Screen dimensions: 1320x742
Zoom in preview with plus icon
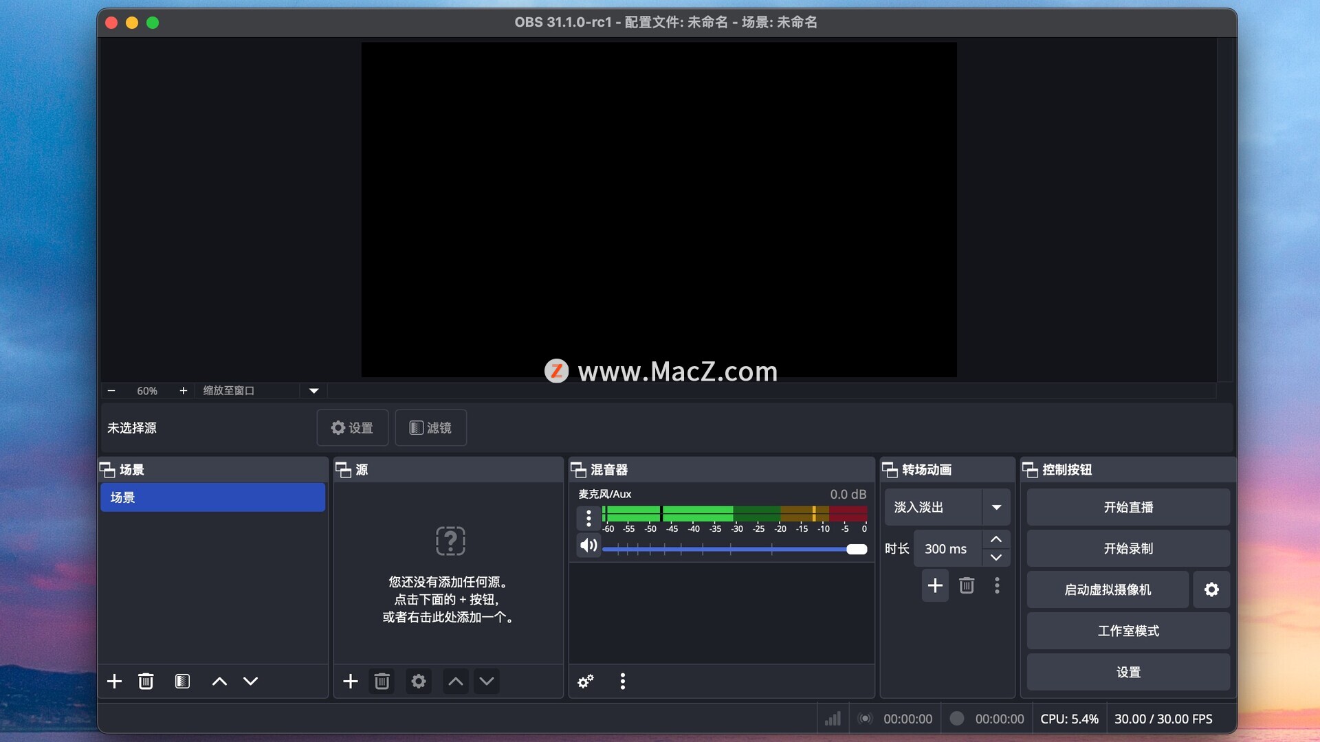click(183, 391)
